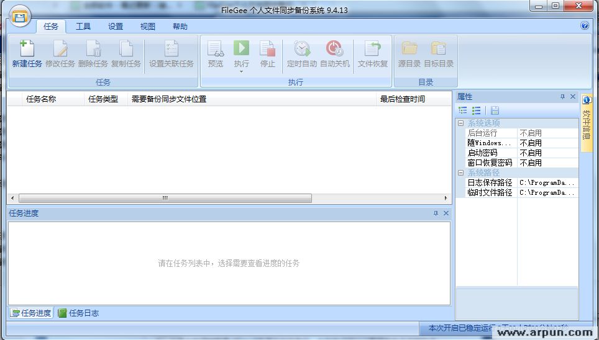Switch to the 设置 ribbon tab

(116, 26)
